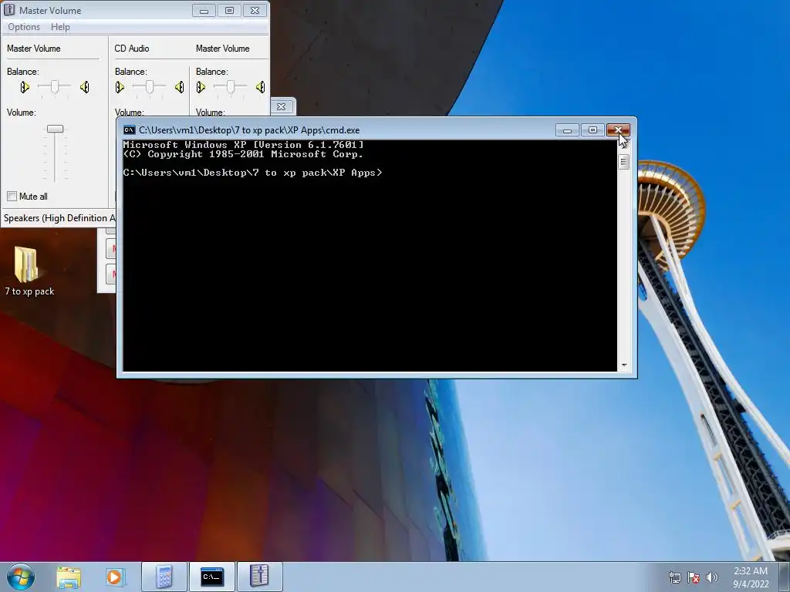
Task: Click the cmd.exe path title text
Action: point(249,129)
